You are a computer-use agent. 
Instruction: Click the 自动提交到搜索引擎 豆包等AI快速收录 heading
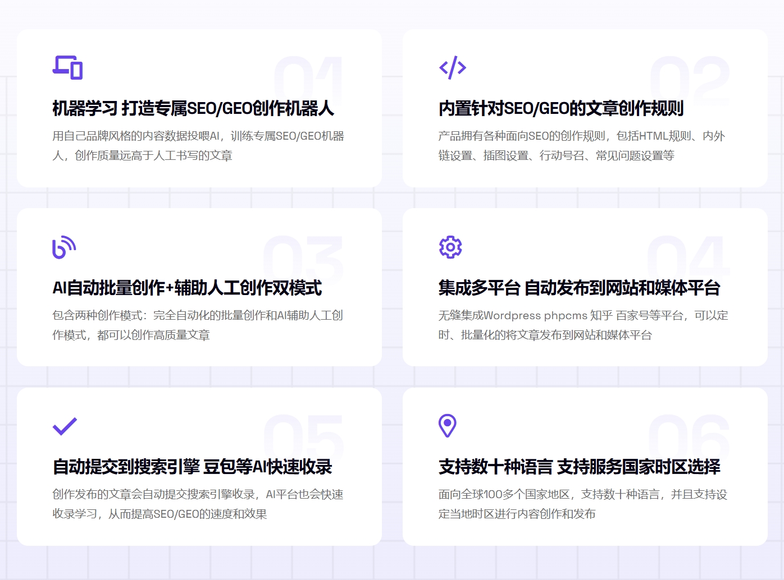coord(192,467)
